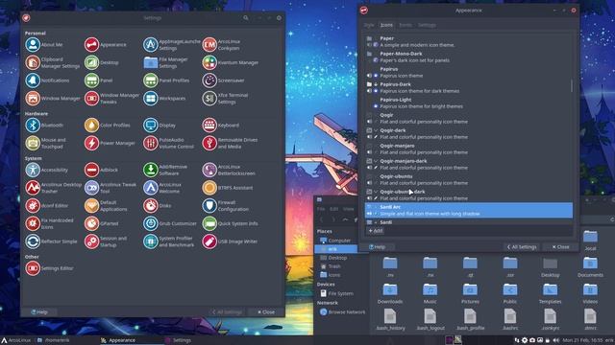Click Close in the Settings window
Screen dimensions: 615x345
pos(266,311)
